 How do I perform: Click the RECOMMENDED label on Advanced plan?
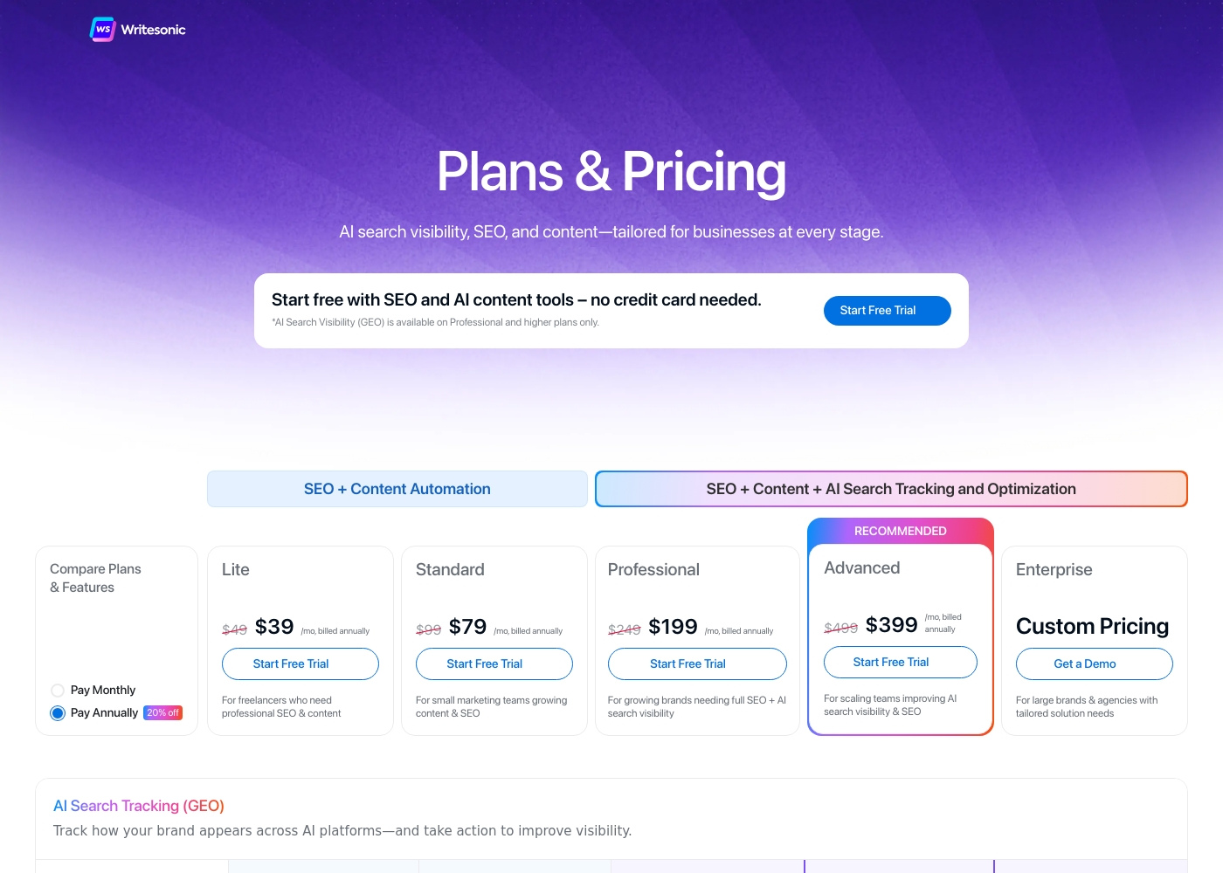900,531
